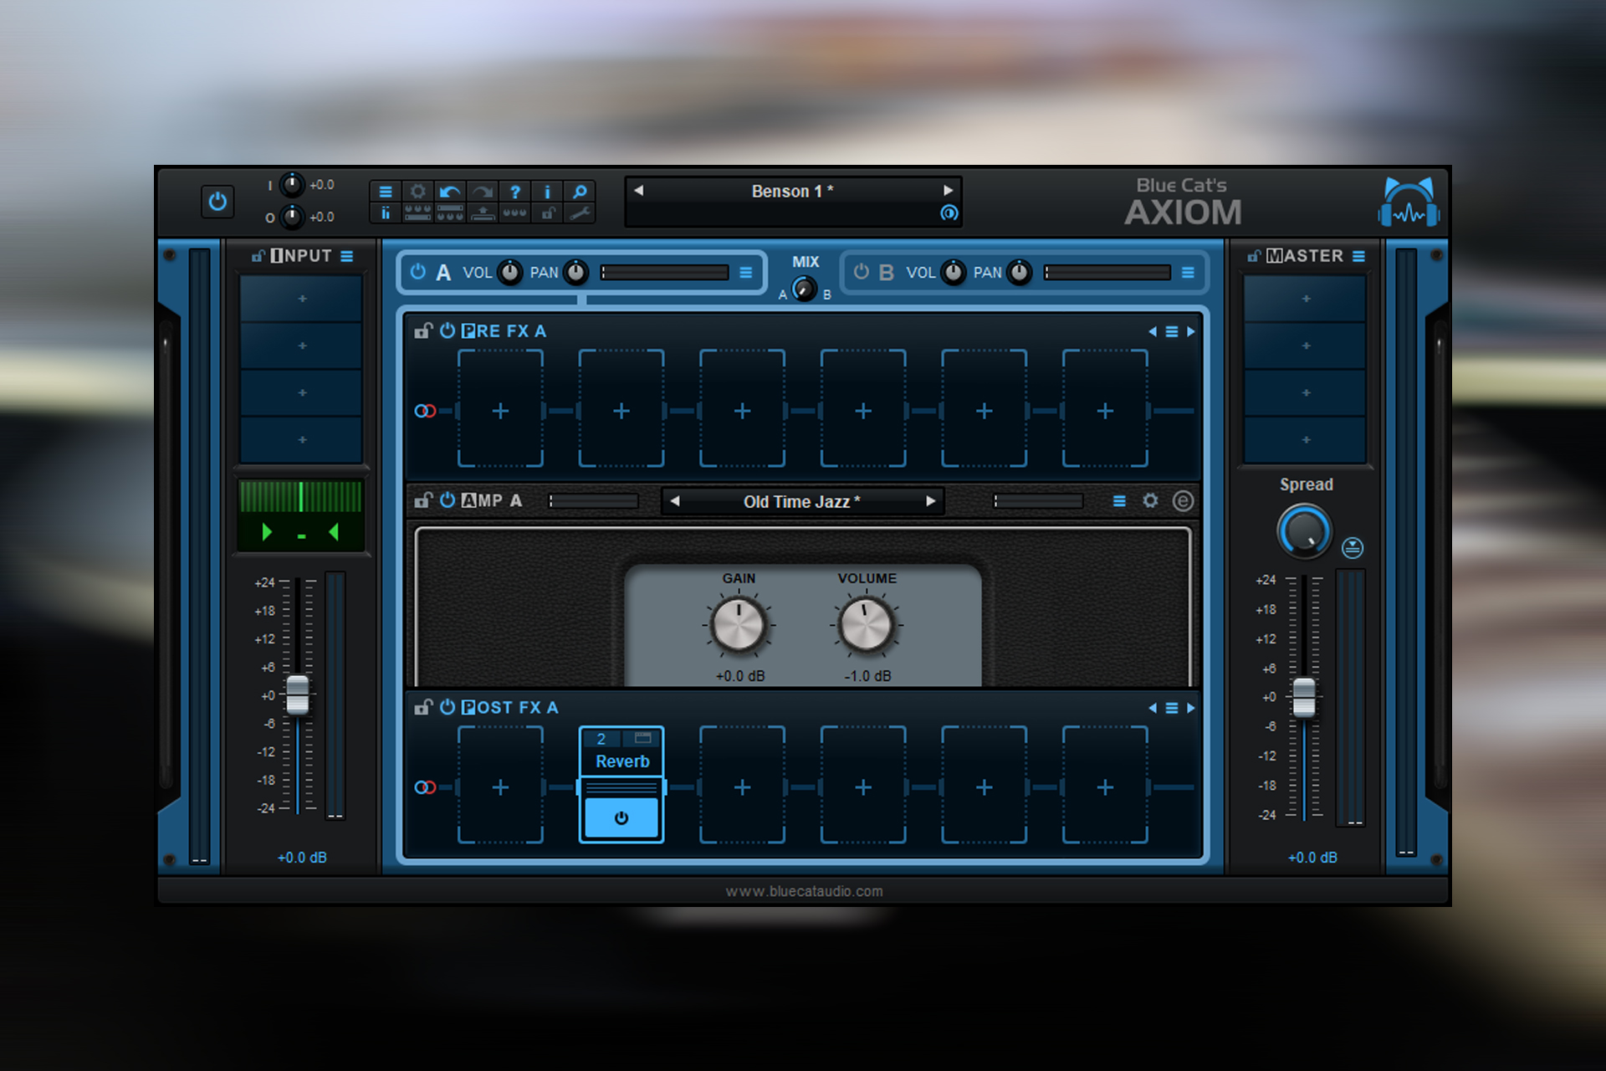This screenshot has width=1606, height=1071.
Task: Add effect in first PRE FX A slot
Action: 500,410
